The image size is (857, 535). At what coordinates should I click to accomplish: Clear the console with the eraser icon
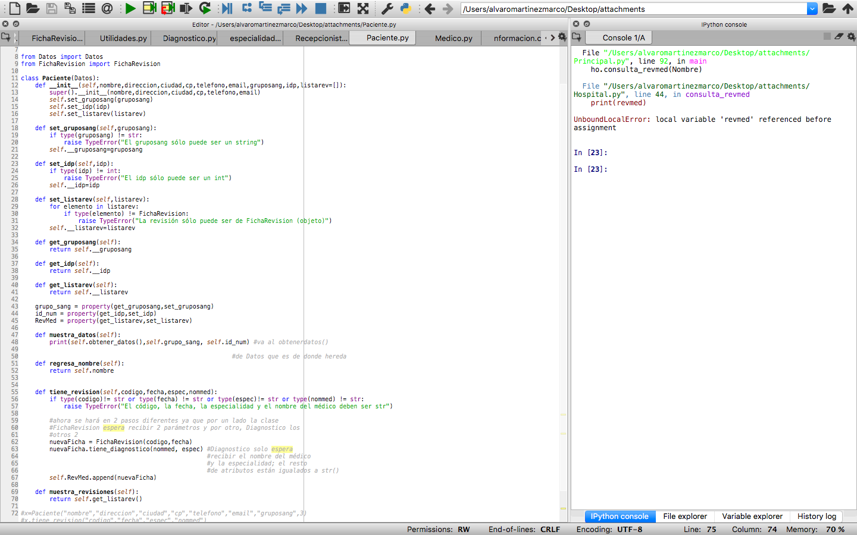coord(839,36)
